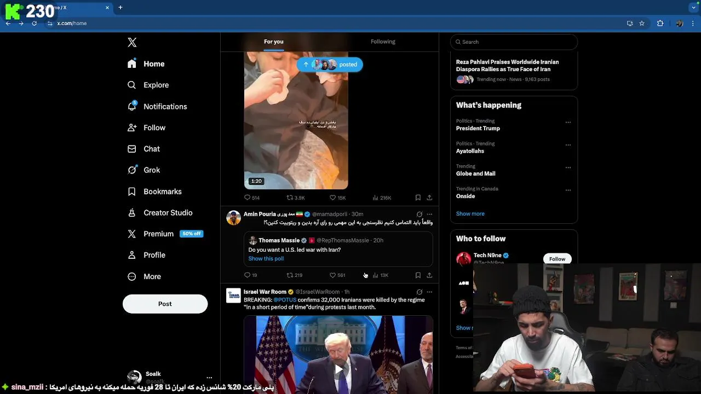Repost the video post with 3.9K reposts
This screenshot has height=394, width=701.
point(296,198)
